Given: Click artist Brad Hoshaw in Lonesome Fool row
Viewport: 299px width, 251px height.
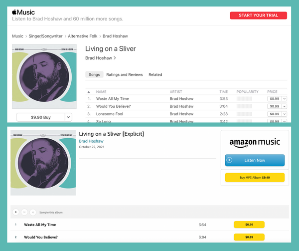Looking at the screenshot, I should pyautogui.click(x=181, y=114).
